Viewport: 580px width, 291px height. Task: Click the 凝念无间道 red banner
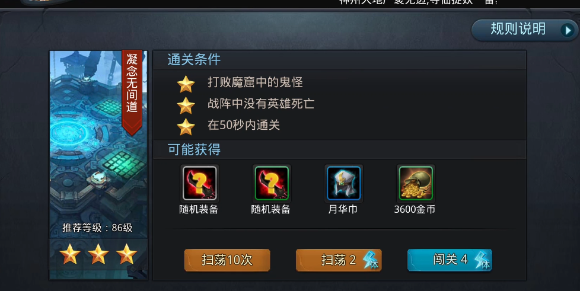tap(132, 92)
